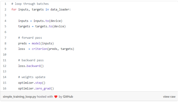Image resolution: width=178 pixels, height=102 pixels.
Task: Click the red heart icon in footer
Action: [56, 97]
